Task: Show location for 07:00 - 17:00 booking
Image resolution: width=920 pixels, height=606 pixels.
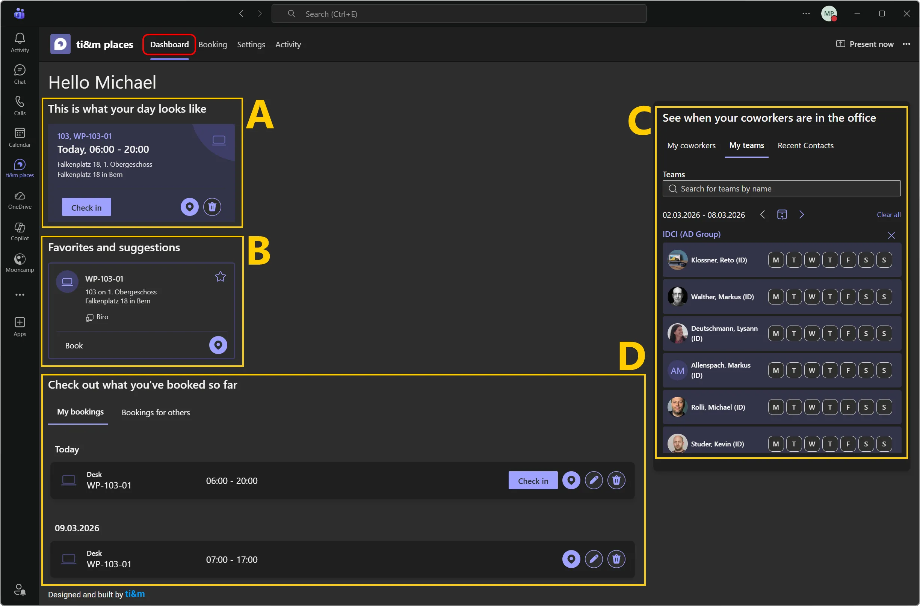Action: point(571,559)
